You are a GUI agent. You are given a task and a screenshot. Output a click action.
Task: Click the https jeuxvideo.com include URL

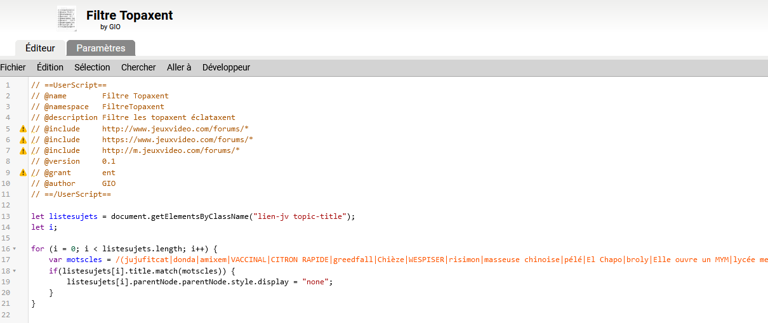tap(177, 140)
